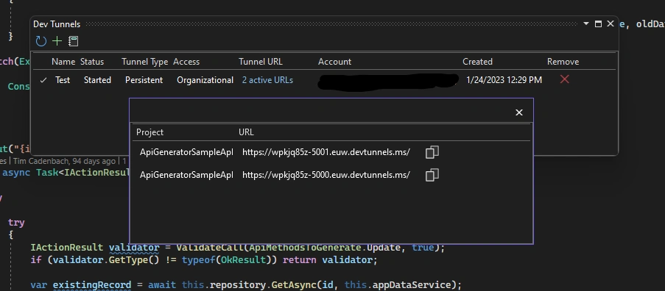Select ApiGeneratorSampleApI project in 5001 row

coord(186,152)
